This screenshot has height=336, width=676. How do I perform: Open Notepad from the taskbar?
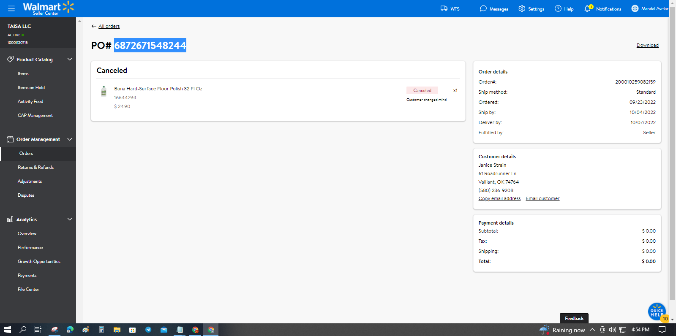pos(180,330)
